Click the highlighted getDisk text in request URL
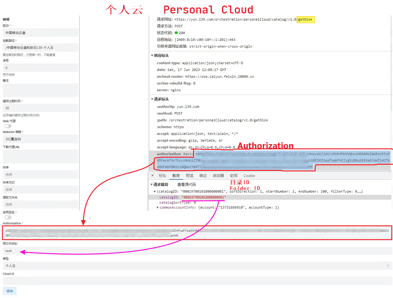Screen dimensions: 393x298 tap(305, 19)
